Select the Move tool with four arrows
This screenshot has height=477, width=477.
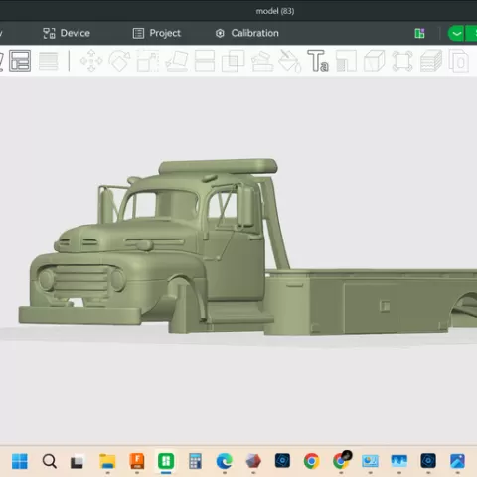(x=91, y=61)
